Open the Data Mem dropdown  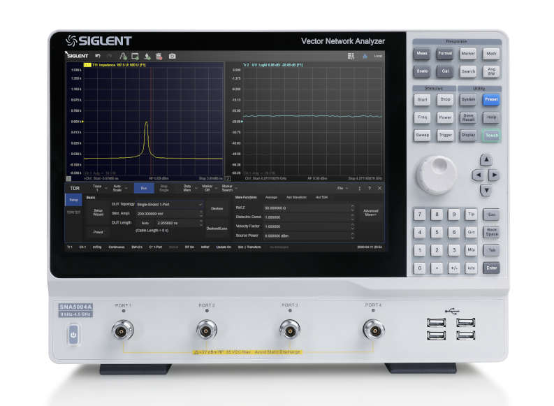(190, 189)
